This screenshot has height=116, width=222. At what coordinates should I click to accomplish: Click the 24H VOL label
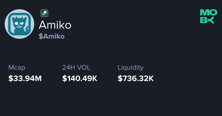76,68
